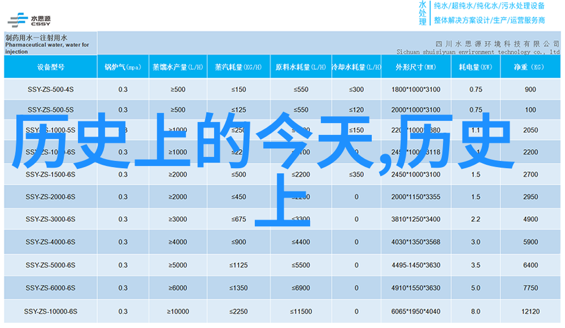Screen dimensions: 565x328
Task: Click the 设备型号 column header
Action: point(50,67)
